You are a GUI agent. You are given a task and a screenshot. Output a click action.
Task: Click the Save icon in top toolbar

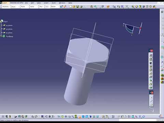[x=78, y=6]
